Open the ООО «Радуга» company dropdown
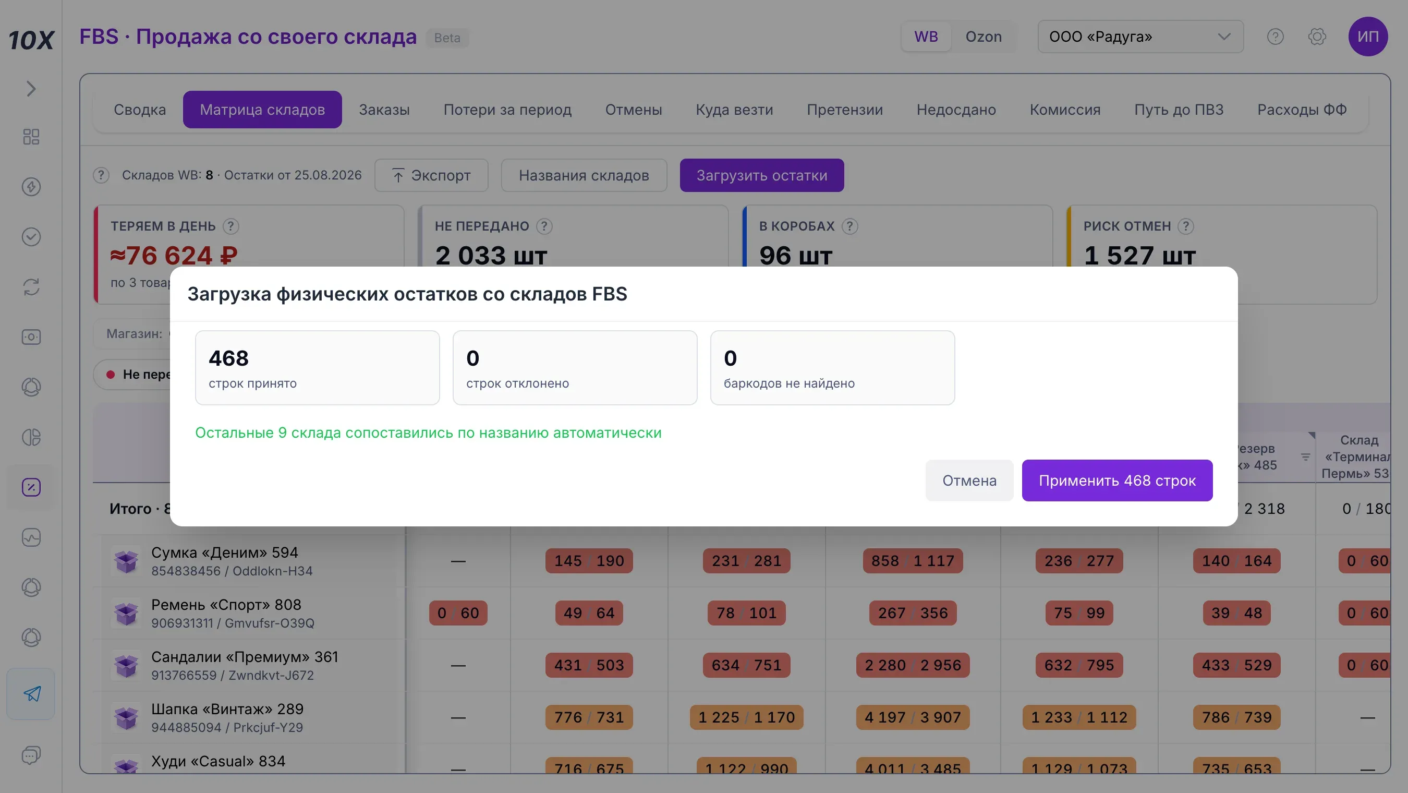Image resolution: width=1408 pixels, height=793 pixels. 1140,37
